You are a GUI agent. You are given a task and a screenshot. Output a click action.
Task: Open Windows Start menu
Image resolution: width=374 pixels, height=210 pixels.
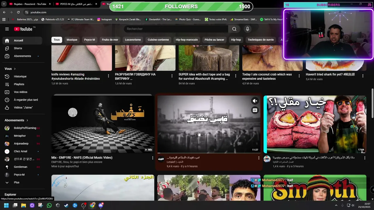pyautogui.click(x=6, y=205)
